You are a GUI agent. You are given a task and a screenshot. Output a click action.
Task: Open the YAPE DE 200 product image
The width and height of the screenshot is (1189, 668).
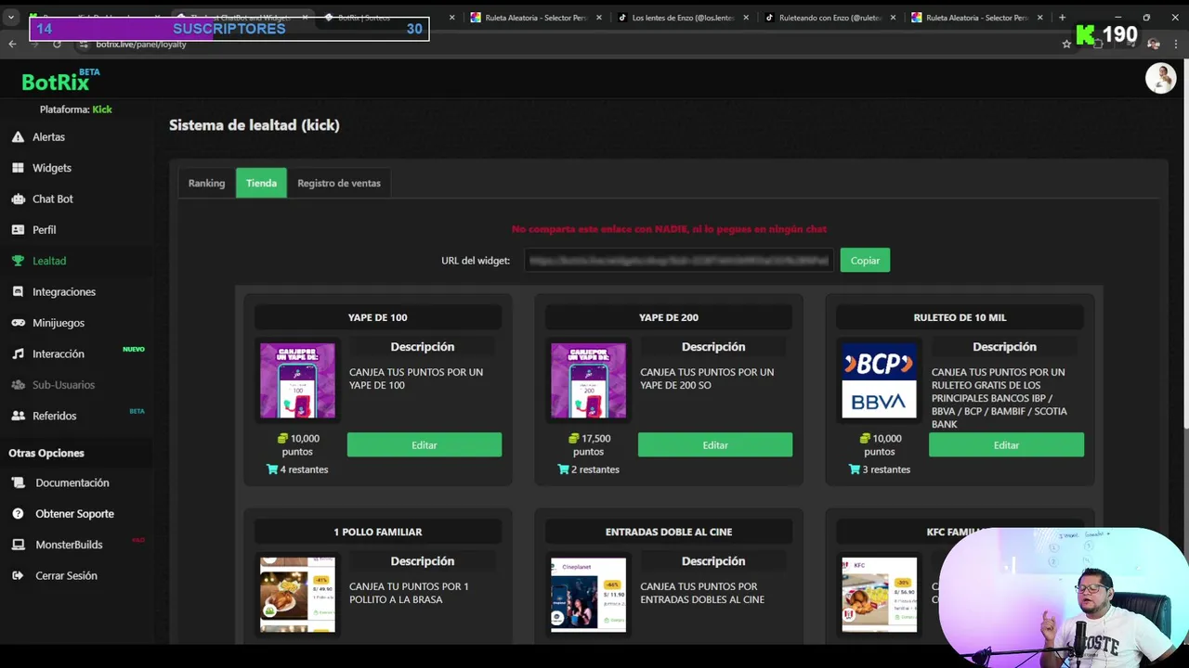click(588, 380)
